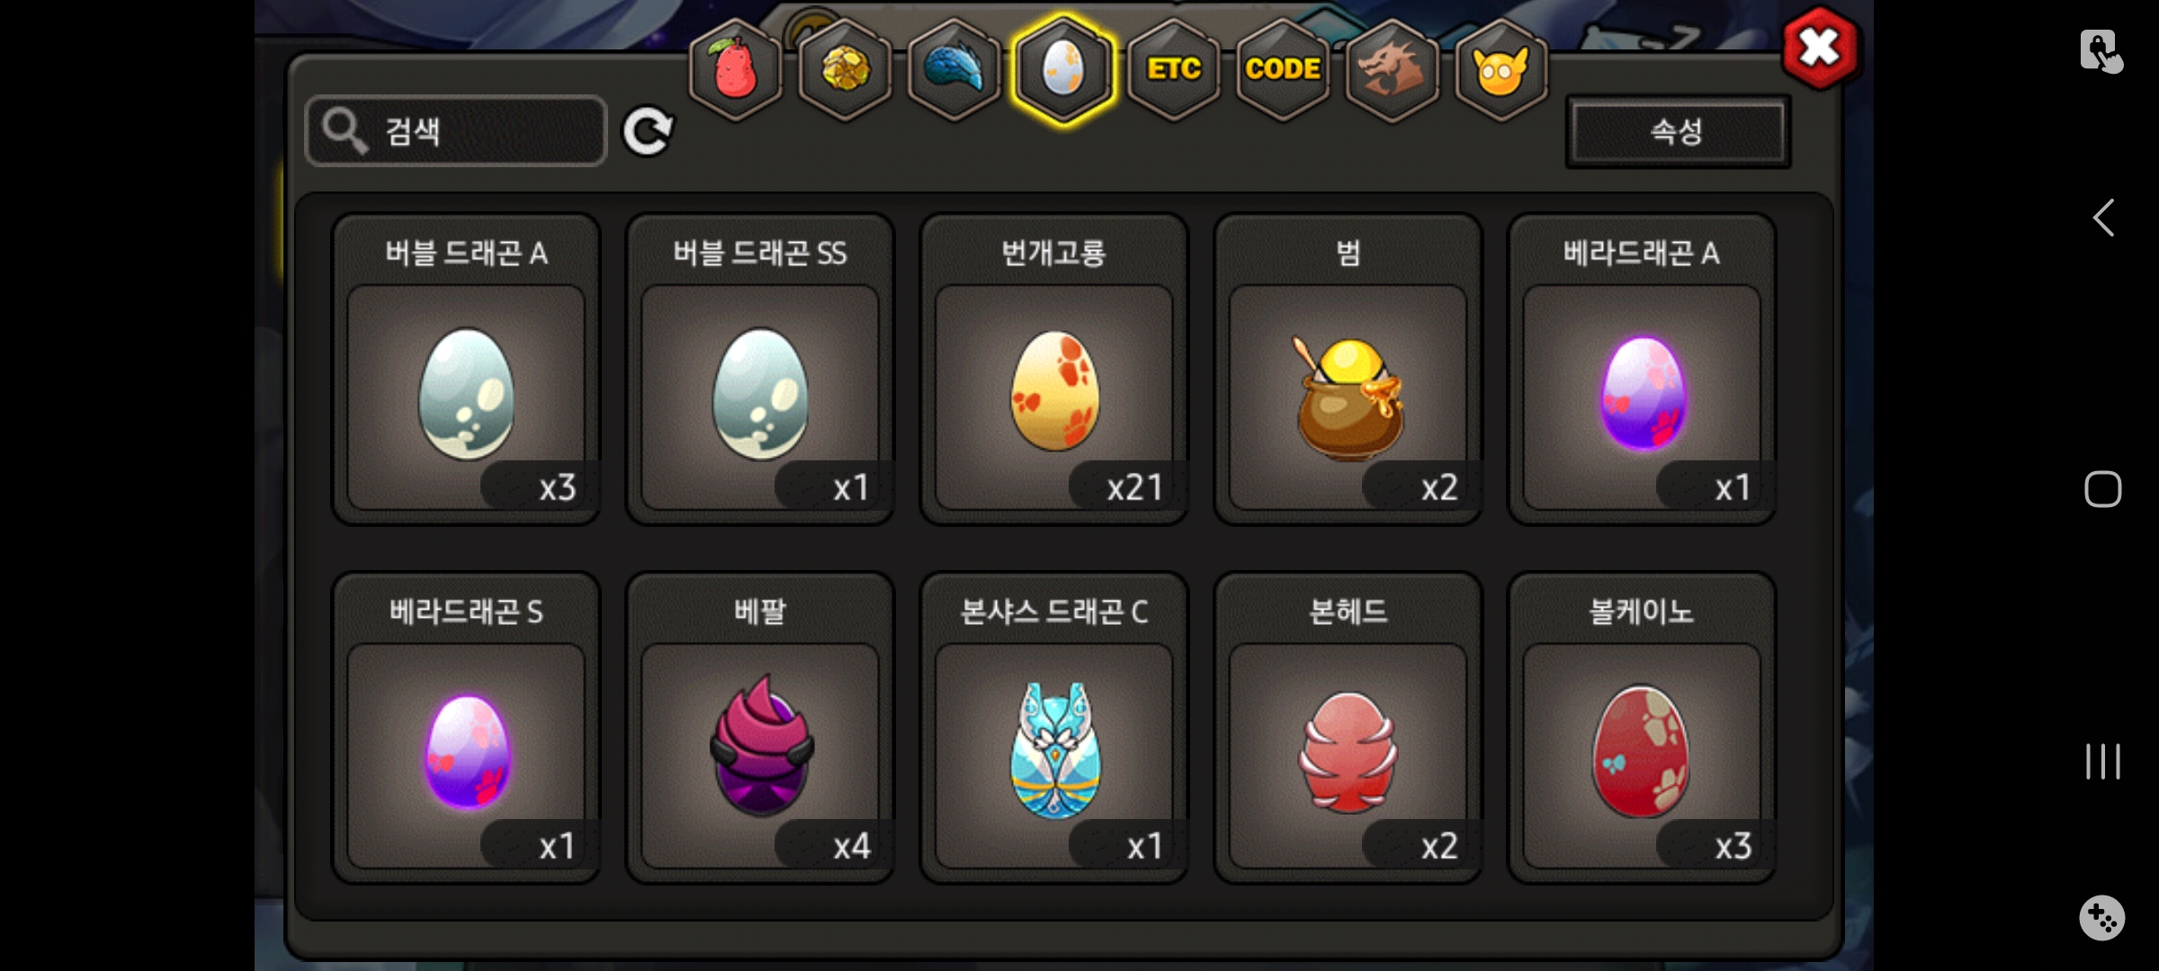Pick the 본샤스 드래곤 C egg
This screenshot has height=971, width=2159.
coord(1054,727)
